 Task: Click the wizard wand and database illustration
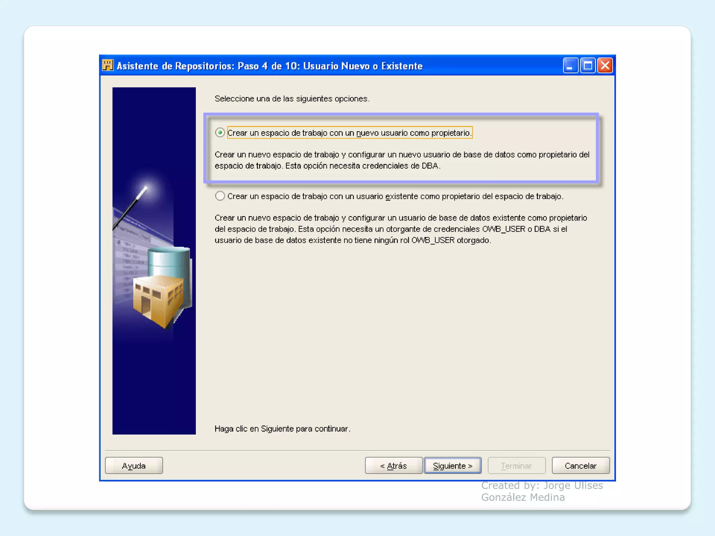pos(154,261)
